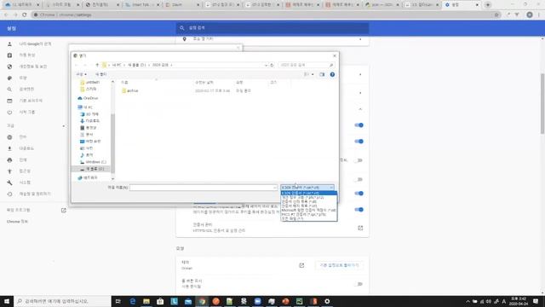
Task: Select the Downloads folder in navigation pane
Action: (x=89, y=121)
